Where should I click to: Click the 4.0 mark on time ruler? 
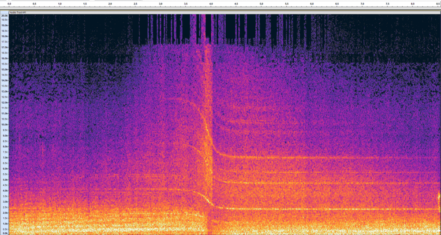pos(211,4)
